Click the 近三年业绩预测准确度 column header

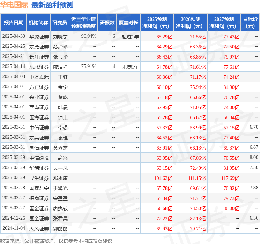click(x=83, y=23)
